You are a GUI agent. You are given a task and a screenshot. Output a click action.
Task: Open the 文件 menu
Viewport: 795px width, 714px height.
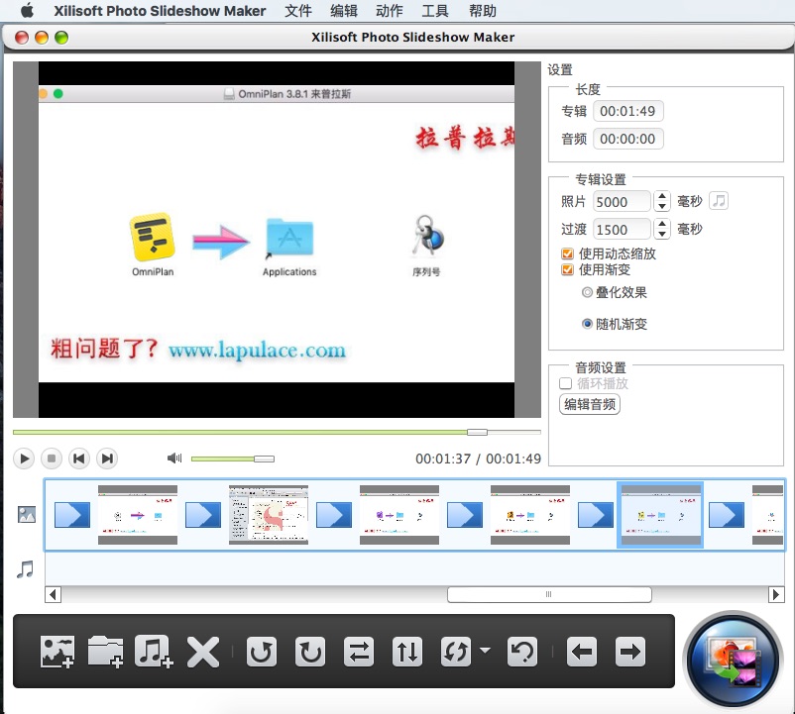point(298,11)
